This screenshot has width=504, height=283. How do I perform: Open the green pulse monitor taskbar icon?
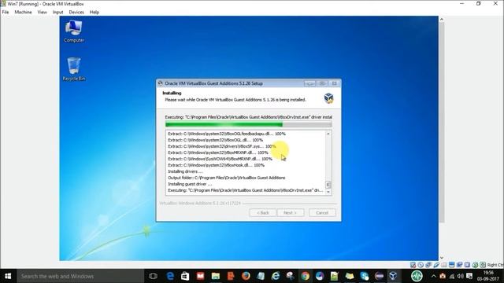pyautogui.click(x=417, y=276)
